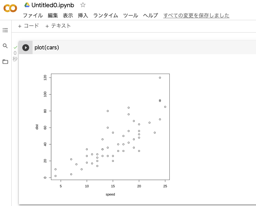Run the plot(cars) cell

(26, 47)
